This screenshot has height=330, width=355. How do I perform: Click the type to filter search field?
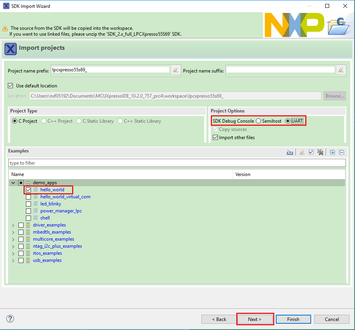176,163
